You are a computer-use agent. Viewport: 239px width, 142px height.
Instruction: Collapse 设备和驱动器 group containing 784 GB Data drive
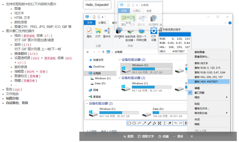pyautogui.click(x=87, y=104)
